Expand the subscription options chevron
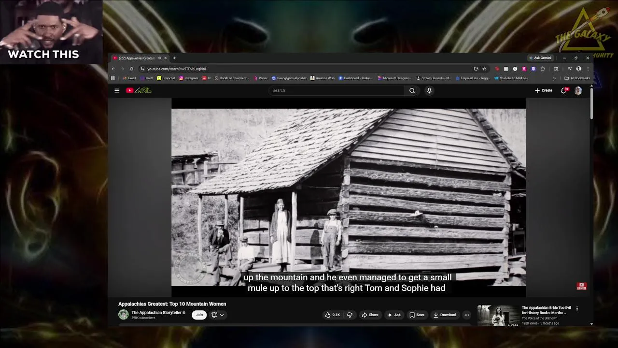The image size is (618, 348). [222, 315]
